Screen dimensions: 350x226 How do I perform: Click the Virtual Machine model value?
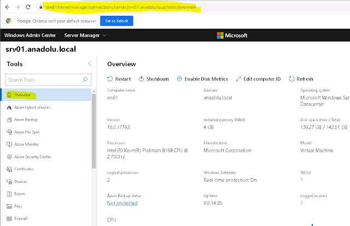click(x=317, y=151)
